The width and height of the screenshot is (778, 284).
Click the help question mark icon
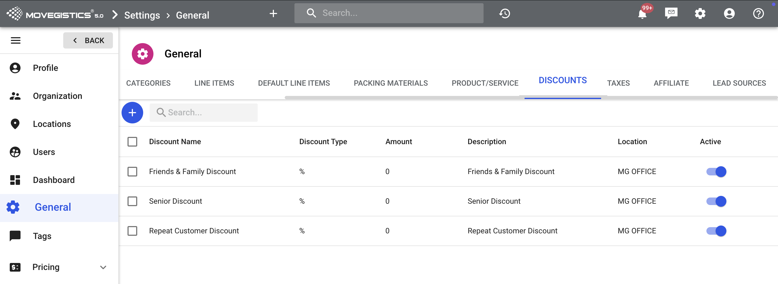[758, 13]
